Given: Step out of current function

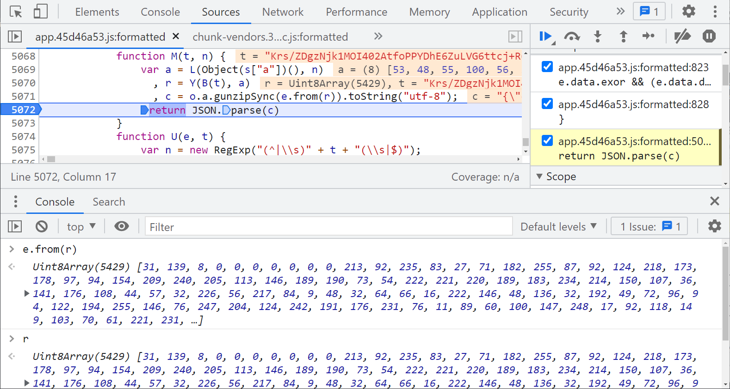Looking at the screenshot, I should point(623,36).
